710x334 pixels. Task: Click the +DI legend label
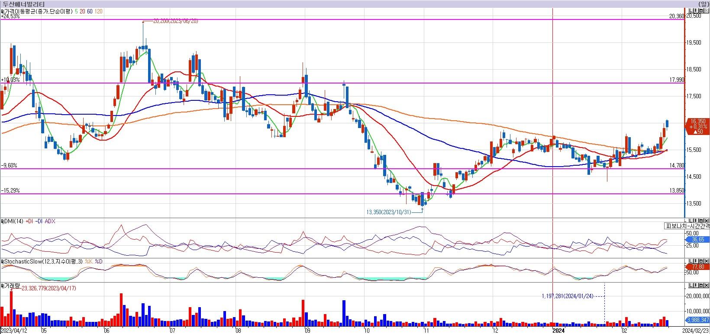pyautogui.click(x=29, y=221)
